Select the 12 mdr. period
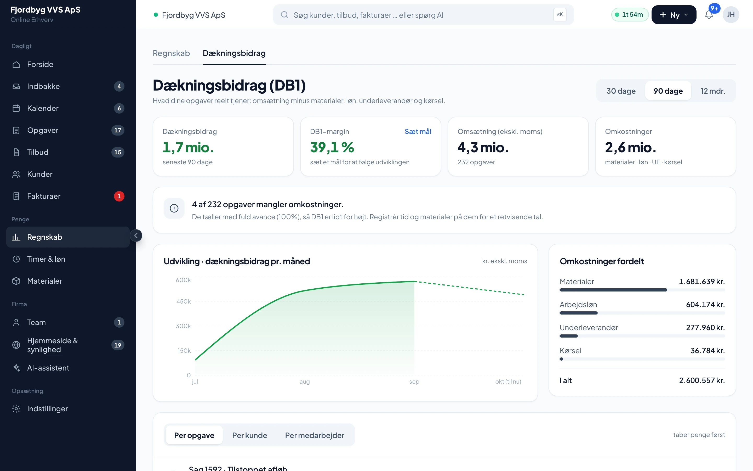This screenshot has height=471, width=753. tap(713, 91)
